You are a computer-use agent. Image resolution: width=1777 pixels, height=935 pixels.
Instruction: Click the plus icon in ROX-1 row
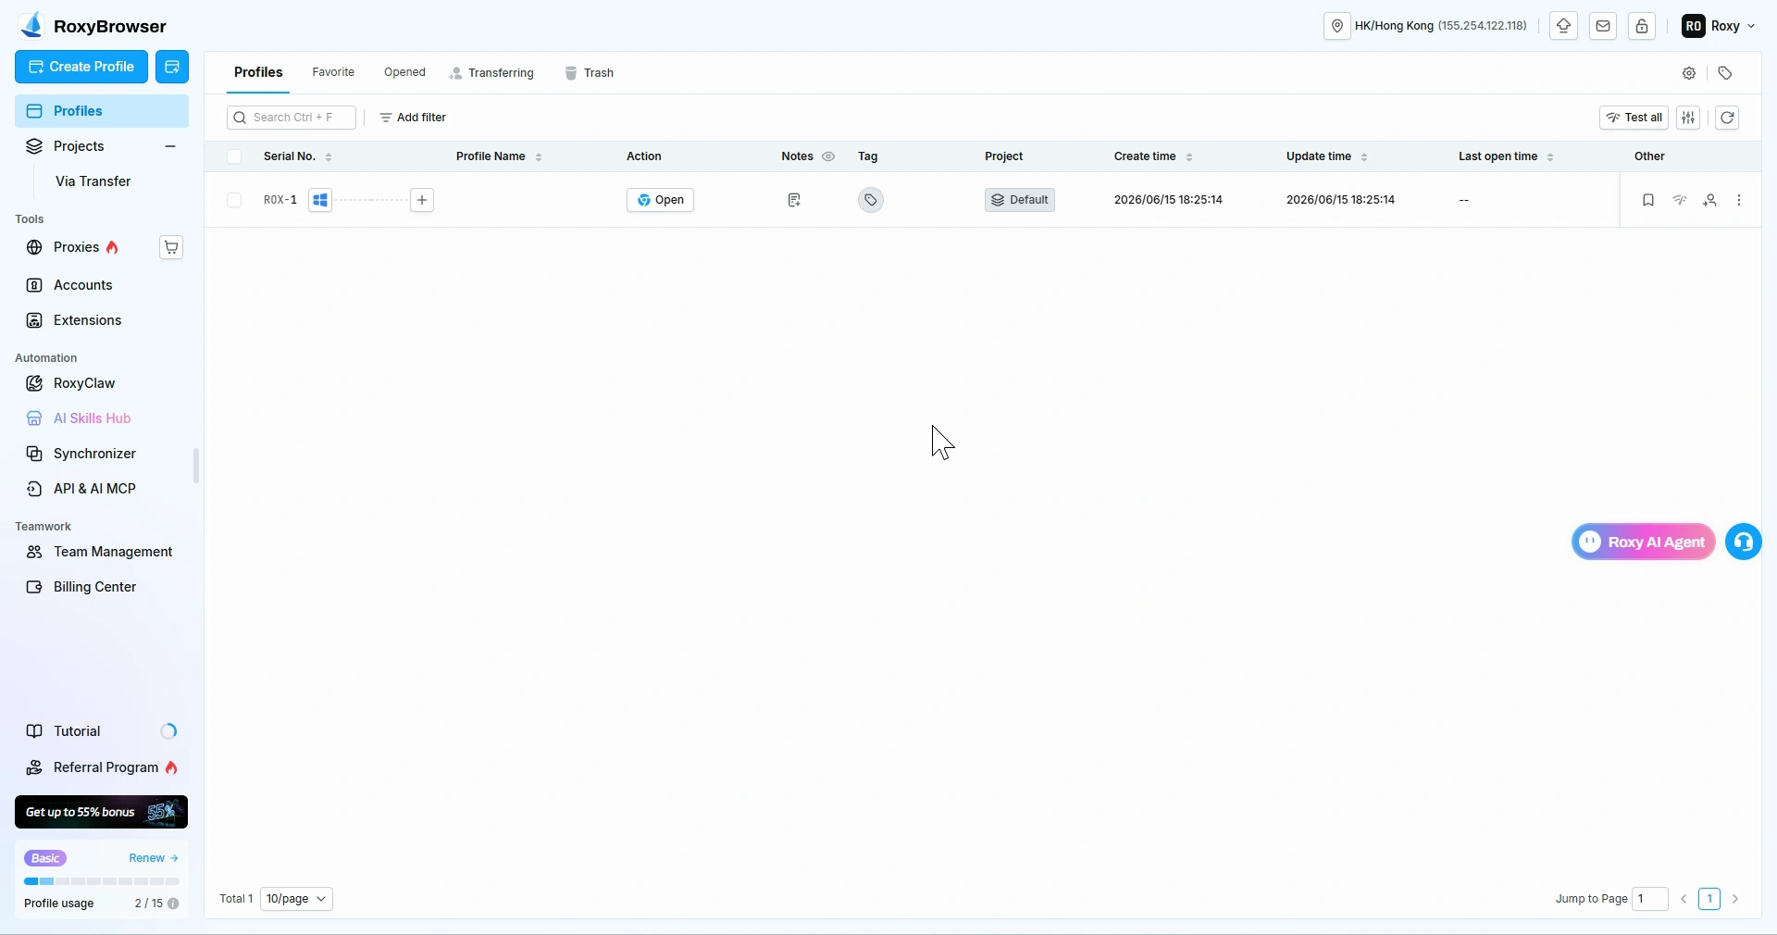422,200
